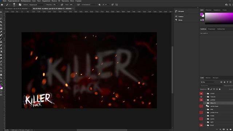Click lock position icon in Layers panel

coord(214,89)
